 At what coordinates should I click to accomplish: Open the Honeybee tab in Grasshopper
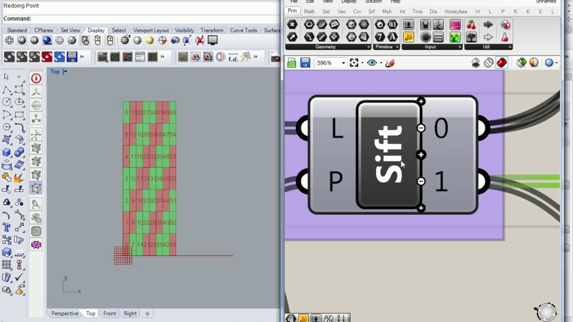pos(456,12)
